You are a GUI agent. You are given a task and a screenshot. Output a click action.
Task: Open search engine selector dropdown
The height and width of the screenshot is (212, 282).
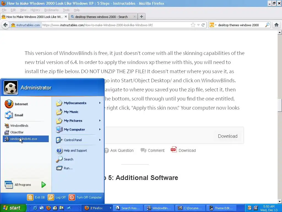tap(213, 25)
